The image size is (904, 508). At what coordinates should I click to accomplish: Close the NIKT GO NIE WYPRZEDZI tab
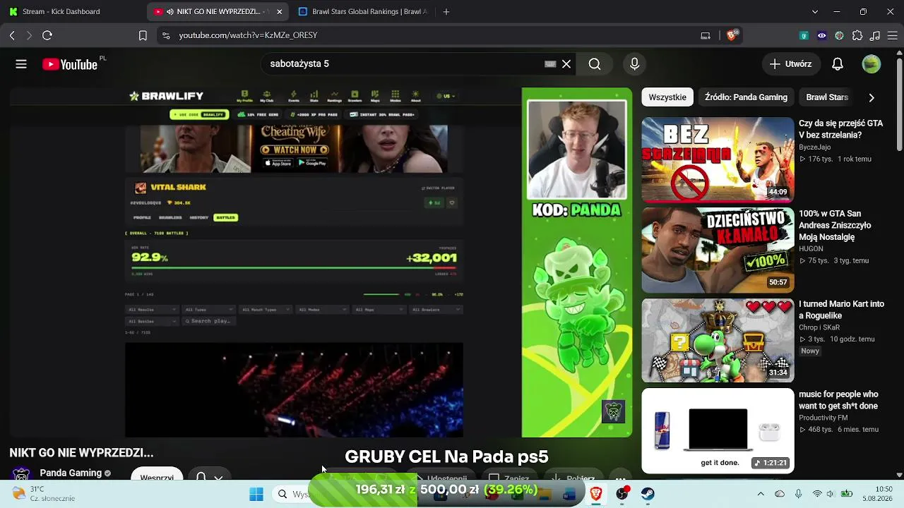pyautogui.click(x=280, y=12)
